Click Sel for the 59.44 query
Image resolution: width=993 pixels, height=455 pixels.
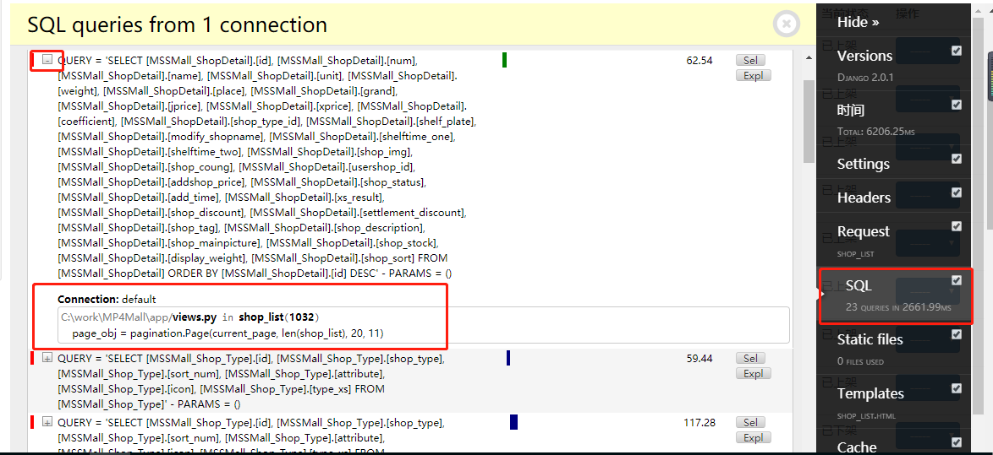[x=750, y=358]
